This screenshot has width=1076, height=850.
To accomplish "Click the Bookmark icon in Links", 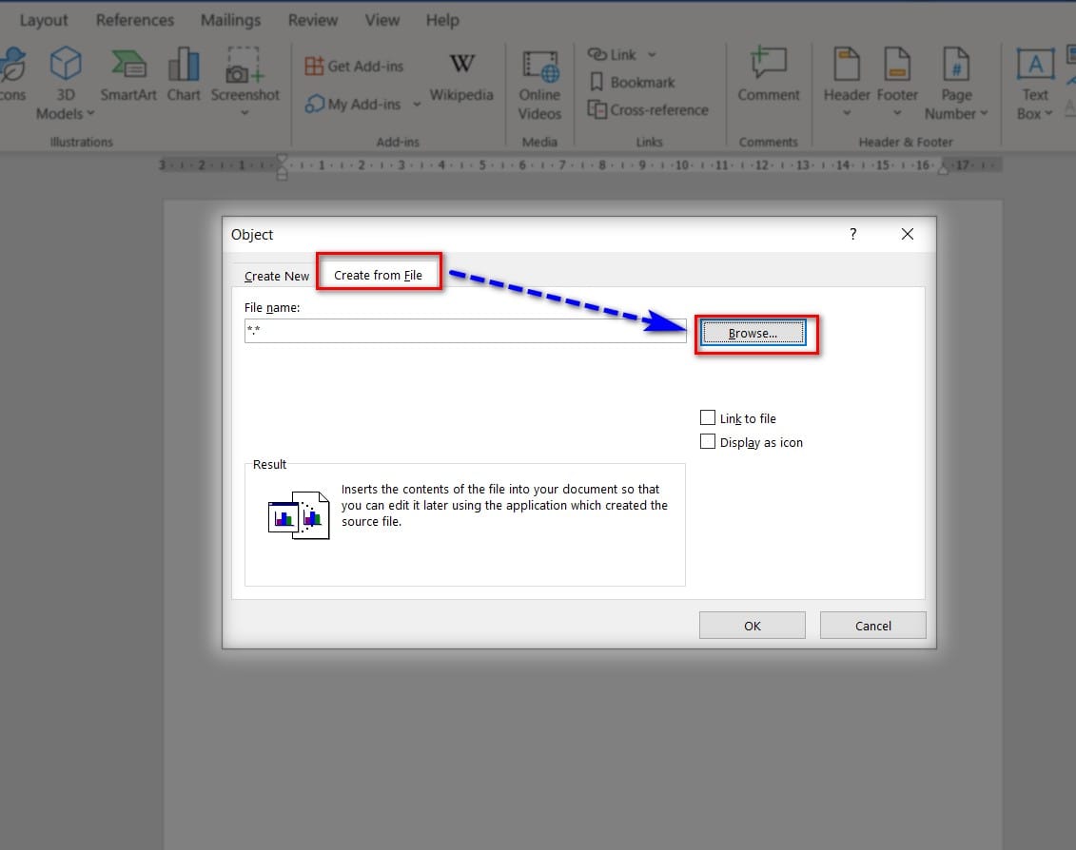I will coord(597,83).
